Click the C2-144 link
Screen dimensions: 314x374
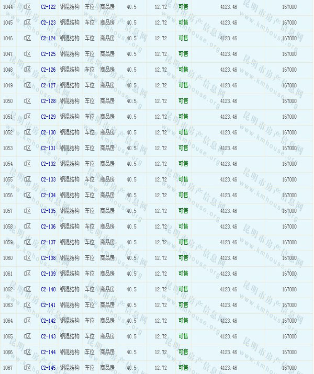point(48,353)
